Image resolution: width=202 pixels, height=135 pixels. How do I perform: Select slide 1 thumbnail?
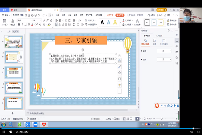14,42
